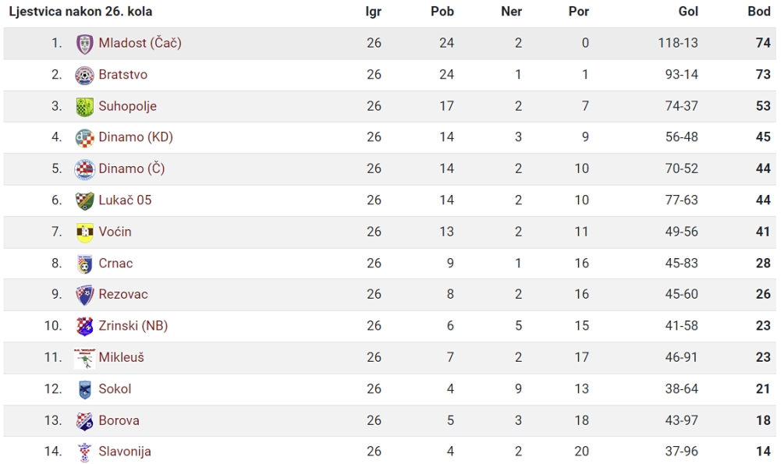The image size is (781, 464).
Task: Click the Mikleuš club logo
Action: (85, 358)
